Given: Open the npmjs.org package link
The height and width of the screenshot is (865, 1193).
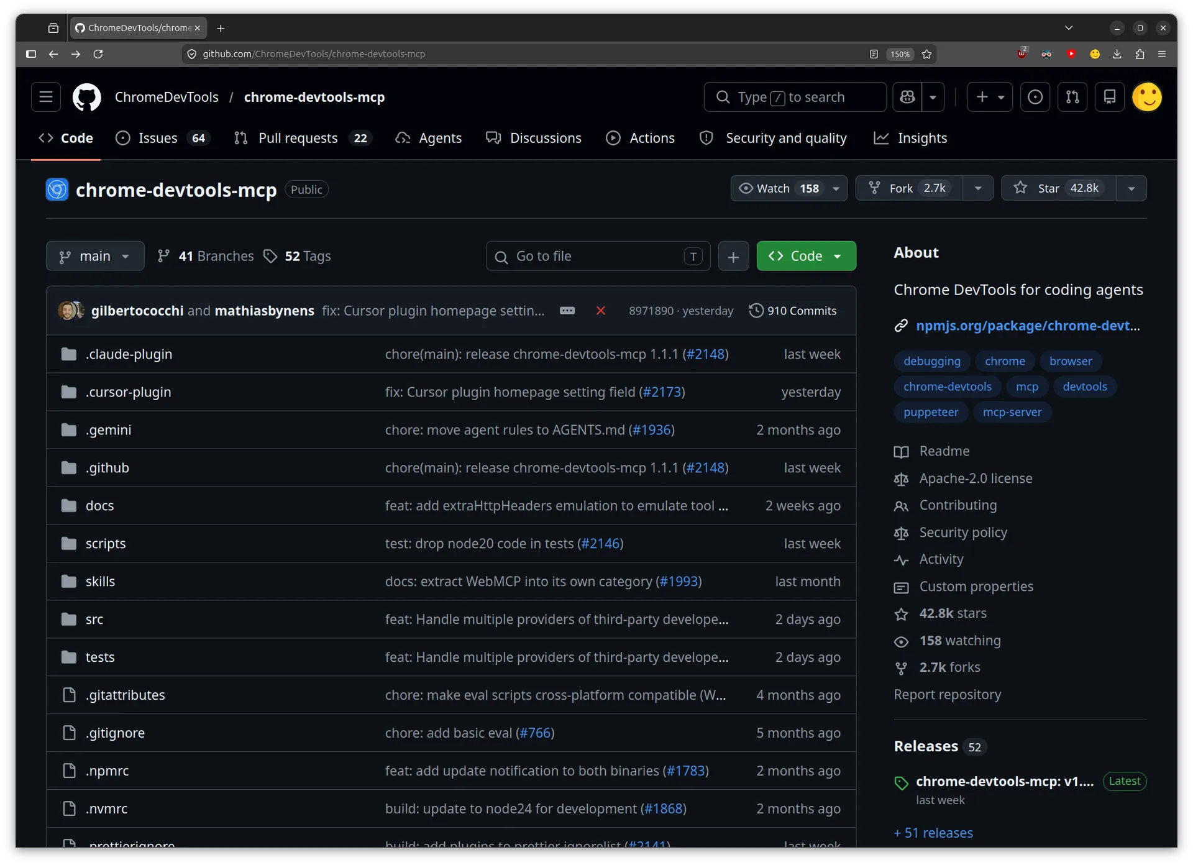Looking at the screenshot, I should (1028, 326).
